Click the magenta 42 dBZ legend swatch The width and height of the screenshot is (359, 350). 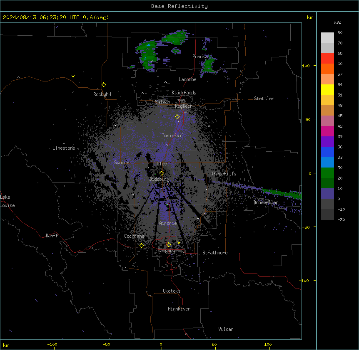pyautogui.click(x=327, y=131)
